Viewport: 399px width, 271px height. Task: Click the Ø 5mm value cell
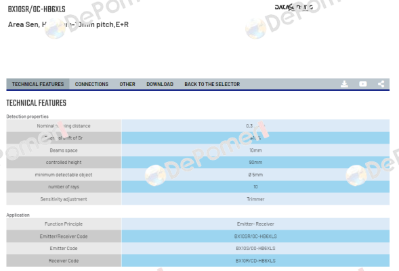point(255,175)
